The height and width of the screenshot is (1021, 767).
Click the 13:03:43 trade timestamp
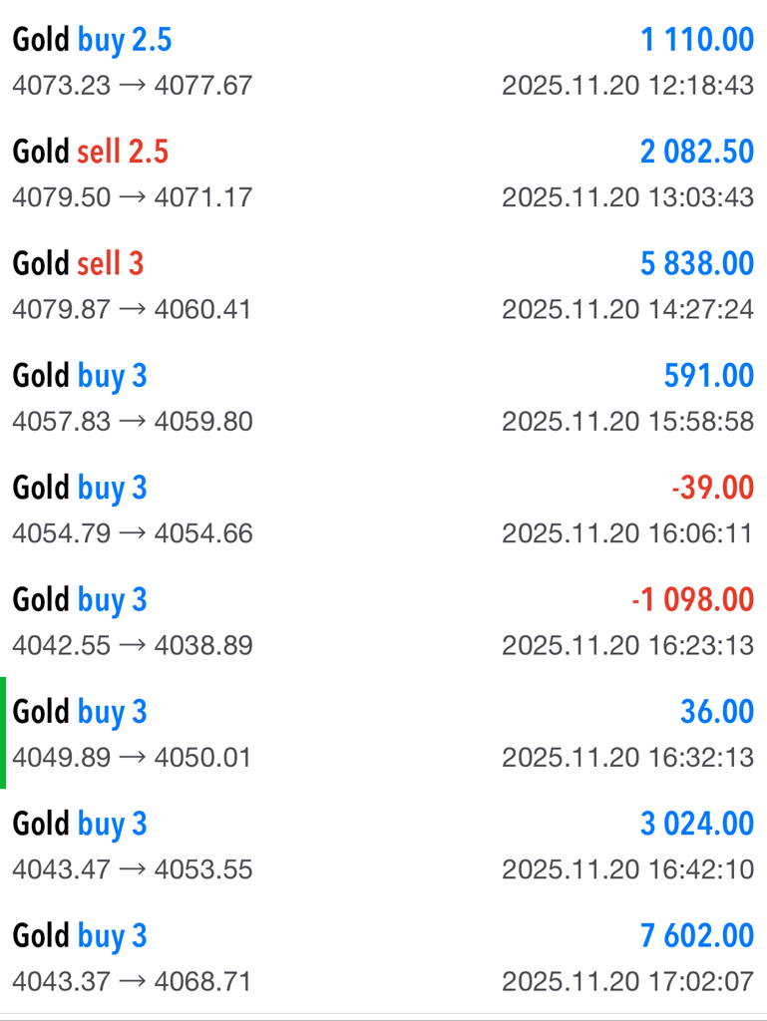(628, 197)
